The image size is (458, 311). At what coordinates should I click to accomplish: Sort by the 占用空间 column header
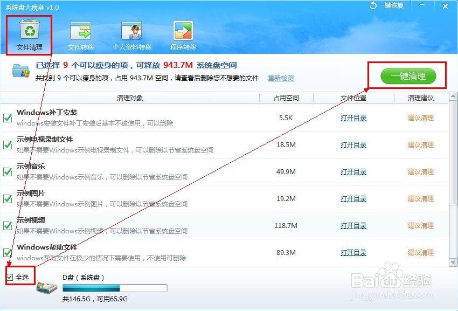286,98
